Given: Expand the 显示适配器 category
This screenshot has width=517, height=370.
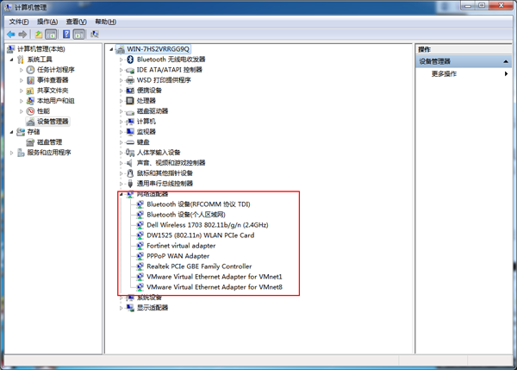Looking at the screenshot, I should [120, 308].
